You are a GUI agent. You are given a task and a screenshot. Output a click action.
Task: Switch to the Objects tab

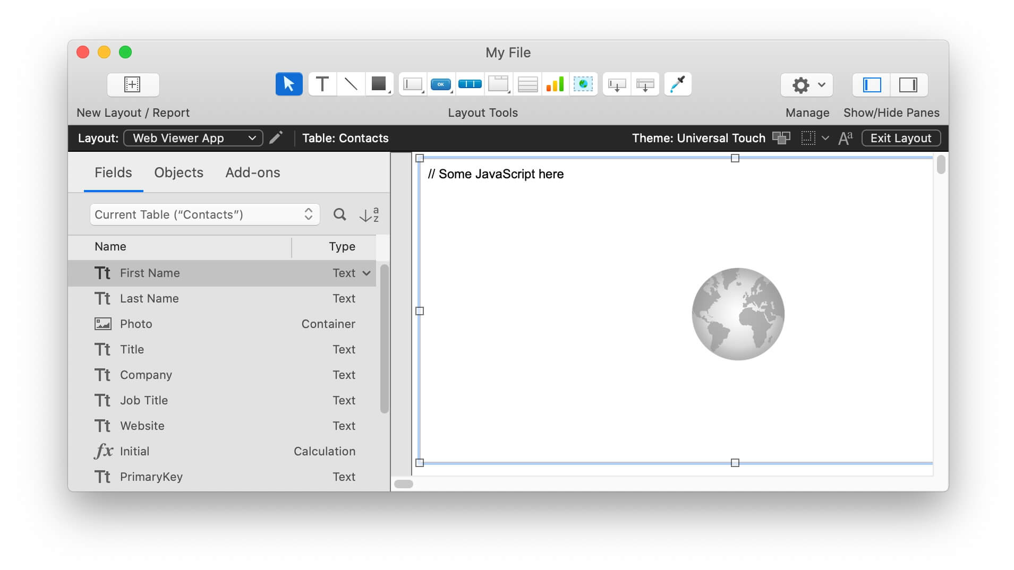point(178,172)
